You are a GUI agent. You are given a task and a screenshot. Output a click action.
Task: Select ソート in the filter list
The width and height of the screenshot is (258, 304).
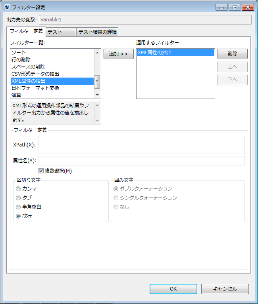tap(52, 53)
